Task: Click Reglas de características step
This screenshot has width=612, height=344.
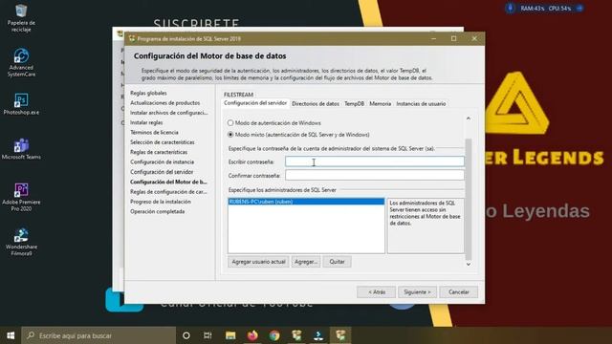Action: (159, 152)
